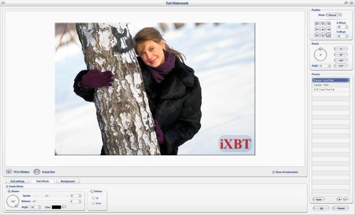Click the shadow Angle value field
355x215 pixels.
(34, 207)
